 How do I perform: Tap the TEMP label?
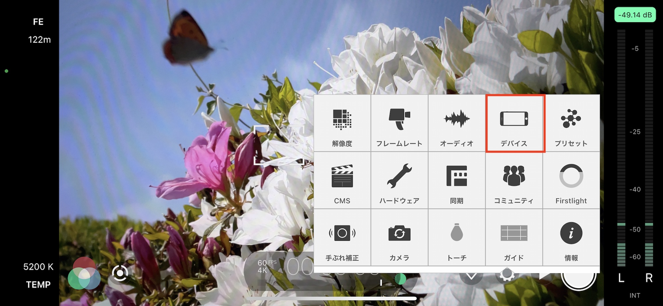(38, 284)
